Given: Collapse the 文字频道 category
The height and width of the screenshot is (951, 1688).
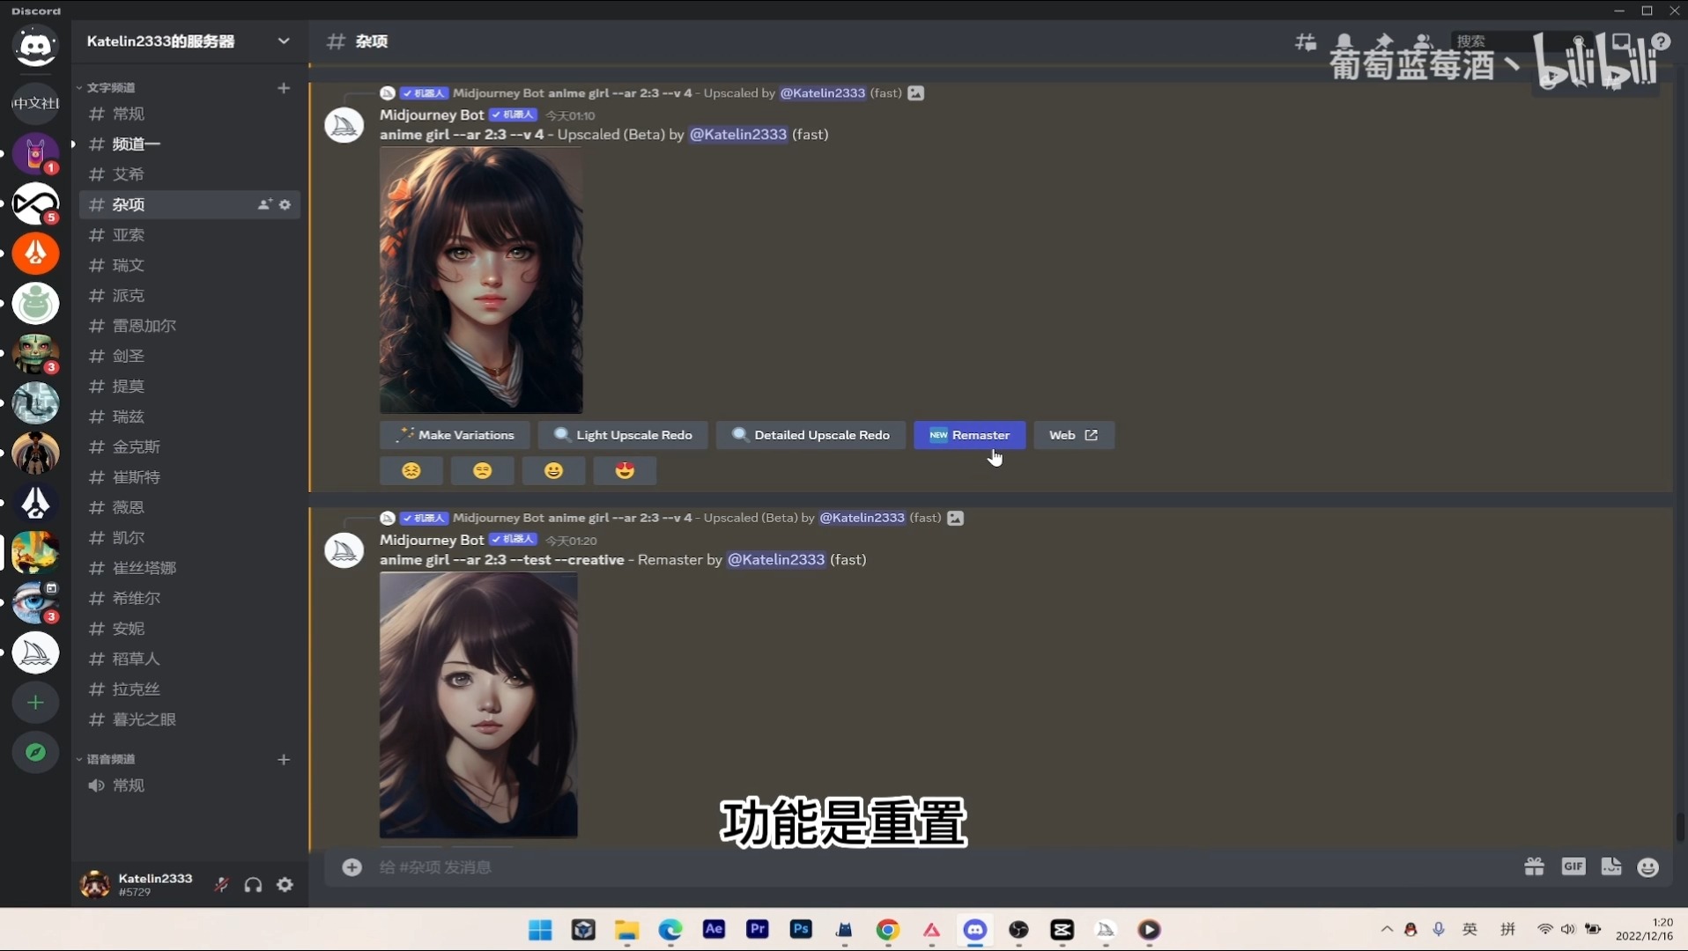Looking at the screenshot, I should (x=110, y=87).
